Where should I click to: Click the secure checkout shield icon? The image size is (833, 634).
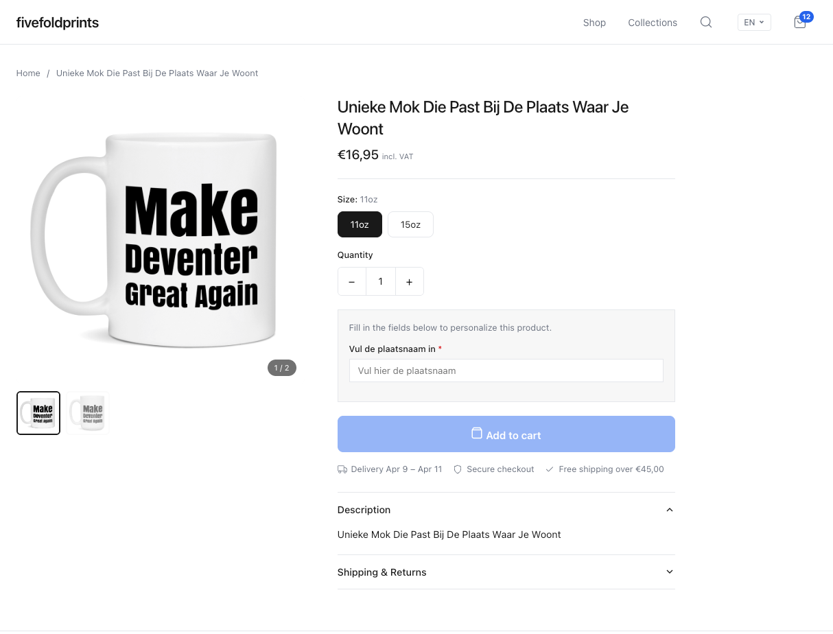coord(457,469)
